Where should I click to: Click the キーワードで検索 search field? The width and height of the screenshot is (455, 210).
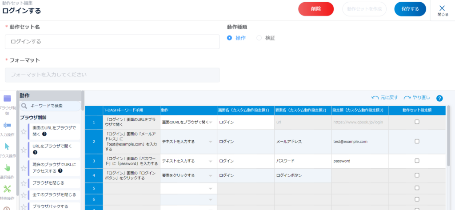51,106
